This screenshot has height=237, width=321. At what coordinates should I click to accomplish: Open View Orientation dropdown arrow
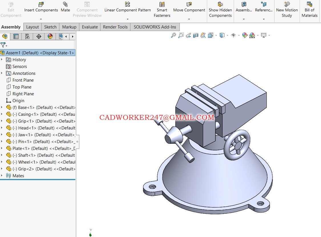[216, 36]
